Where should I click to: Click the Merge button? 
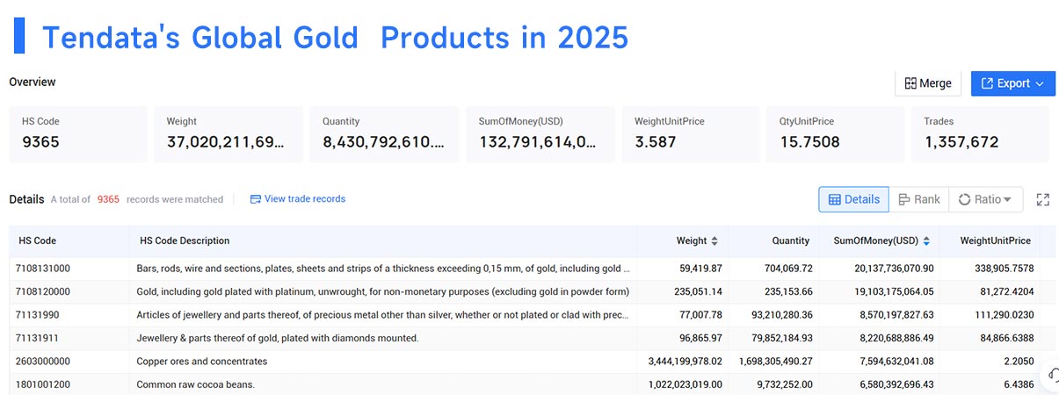[928, 83]
